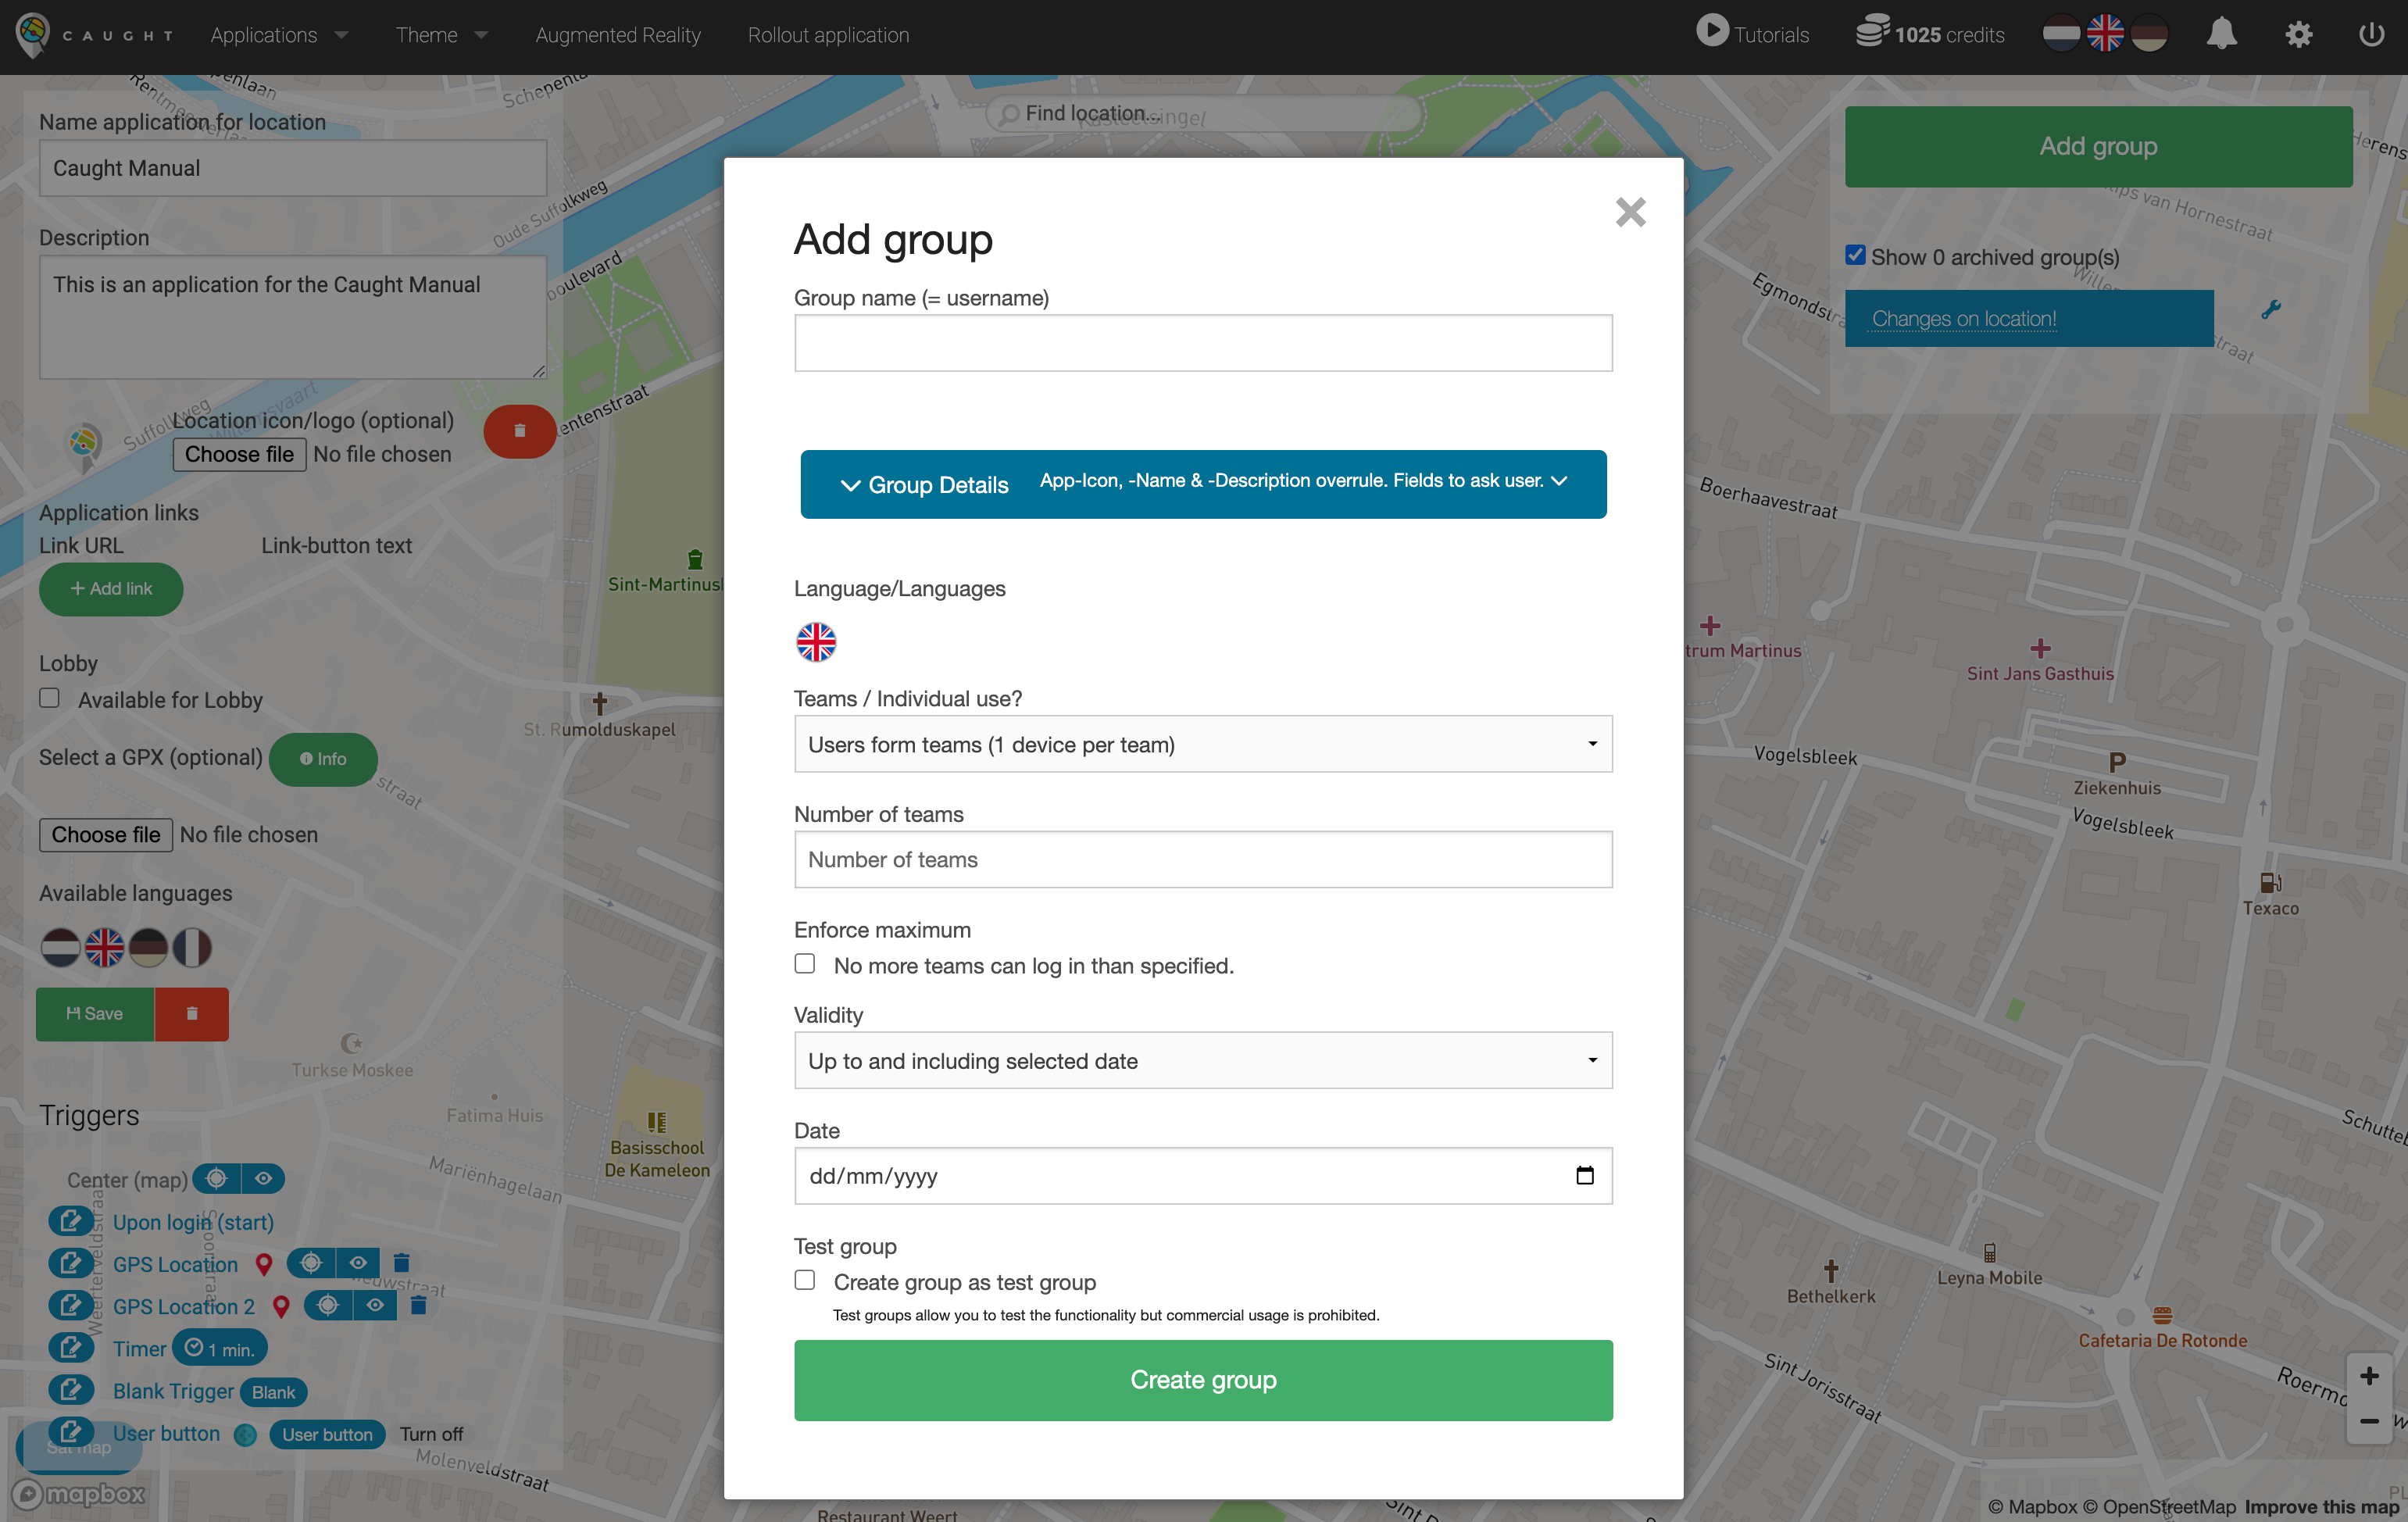Select the French flag language swatch
2408x1522 pixels.
coord(192,947)
